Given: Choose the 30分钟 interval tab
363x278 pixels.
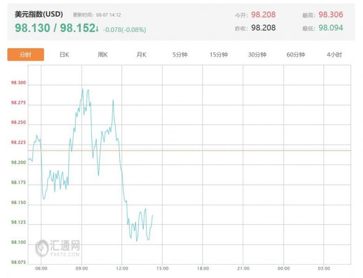Looking at the screenshot, I should [257, 55].
